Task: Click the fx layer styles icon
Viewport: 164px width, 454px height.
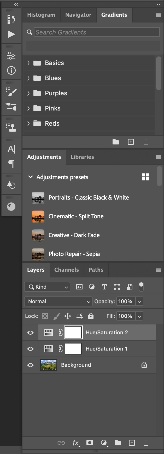Action: pyautogui.click(x=75, y=443)
